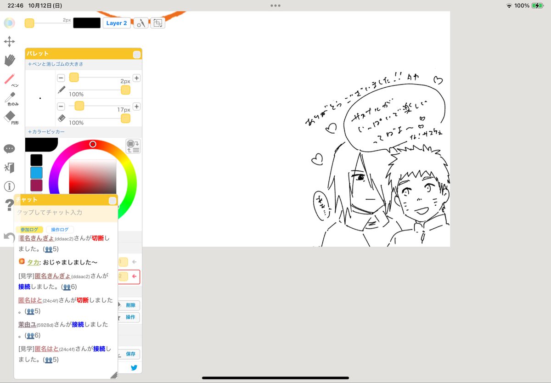Click the current color black box in toolbar

tap(87, 23)
